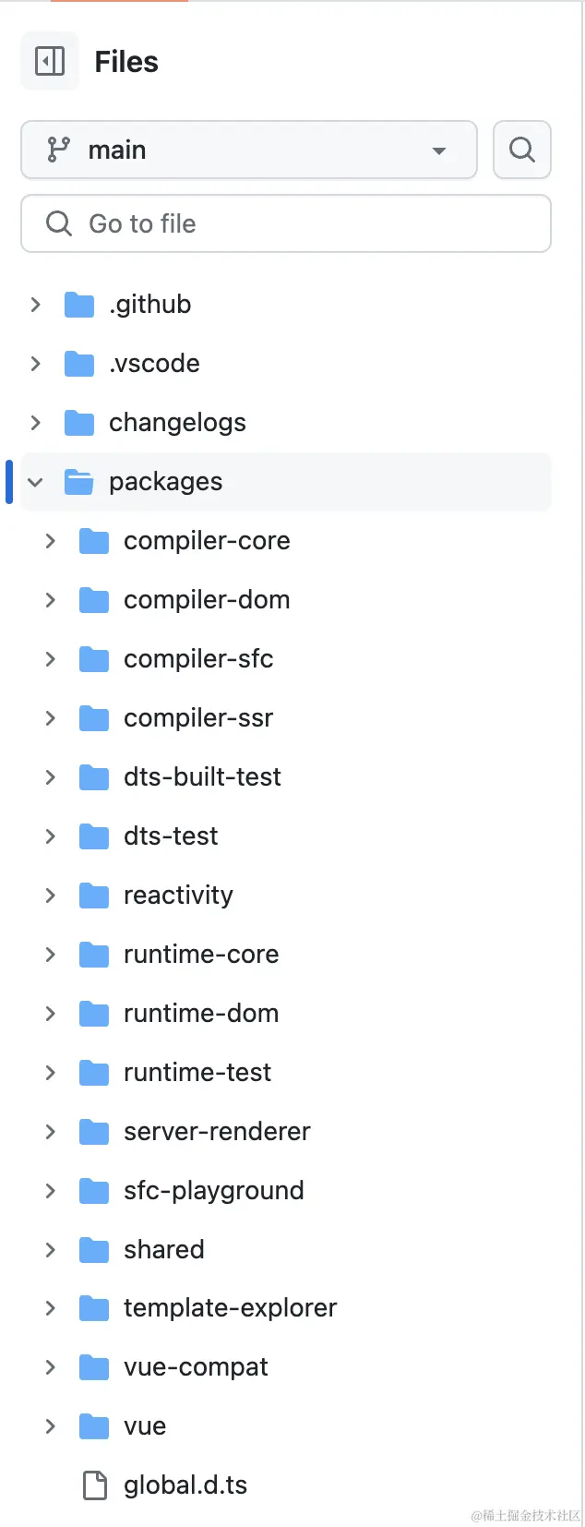The width and height of the screenshot is (585, 1527).
Task: Click the global.d.ts file icon
Action: 94,1485
